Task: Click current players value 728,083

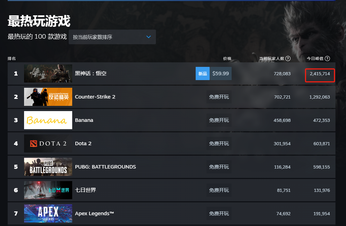Action: [282, 74]
